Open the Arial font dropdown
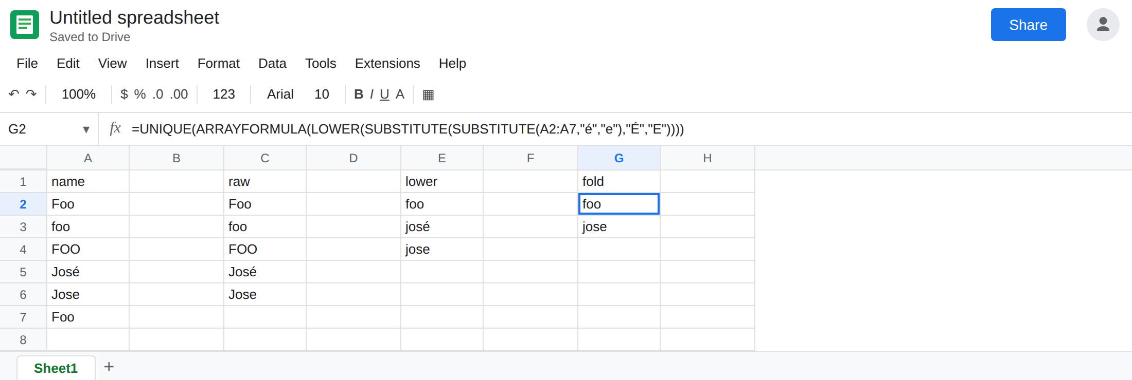The image size is (1132, 380). tap(280, 94)
